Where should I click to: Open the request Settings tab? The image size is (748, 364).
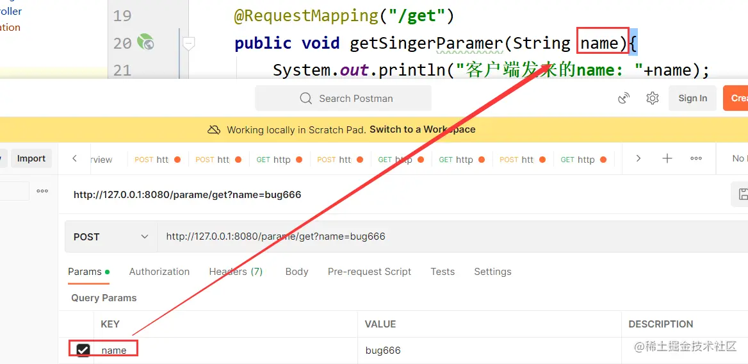click(492, 272)
